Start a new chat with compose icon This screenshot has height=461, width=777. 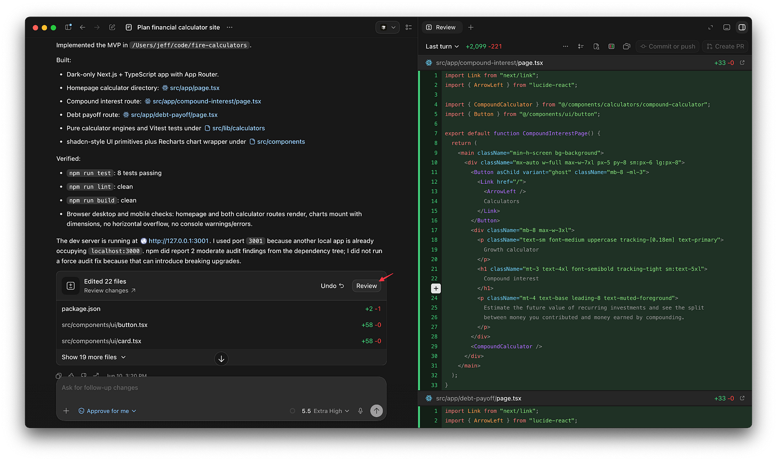(x=112, y=27)
